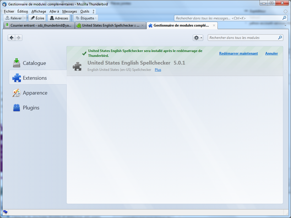Click the blue Extensions puzzle icon

pos(17,78)
